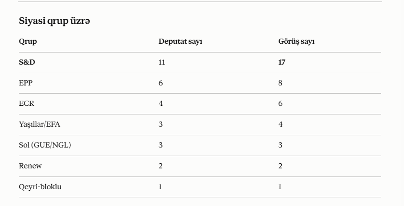Select the ECR group name cell
This screenshot has width=404, height=206.
(26, 103)
